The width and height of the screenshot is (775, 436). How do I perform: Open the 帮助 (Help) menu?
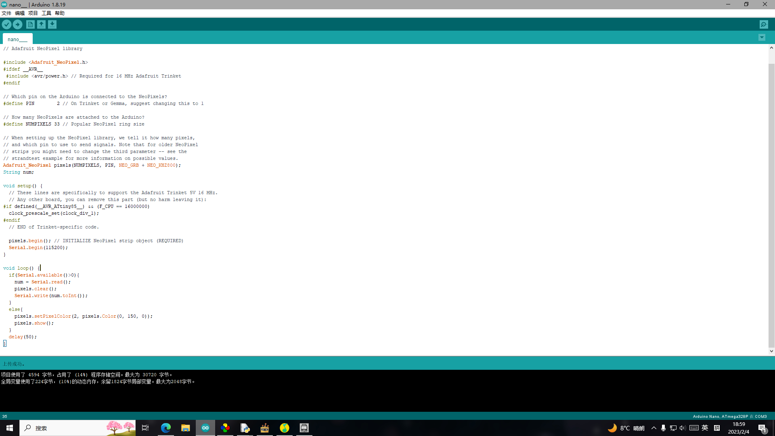(x=60, y=13)
